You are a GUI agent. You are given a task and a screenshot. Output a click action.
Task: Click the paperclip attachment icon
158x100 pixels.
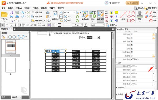click(x=116, y=16)
